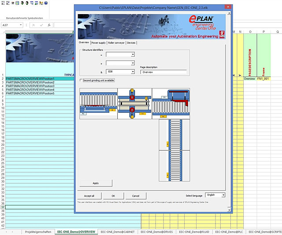Viewport: 282px width, 235px height.
Task: Click the first window icon right of the head icons
Action: pyautogui.click(x=32, y=3)
